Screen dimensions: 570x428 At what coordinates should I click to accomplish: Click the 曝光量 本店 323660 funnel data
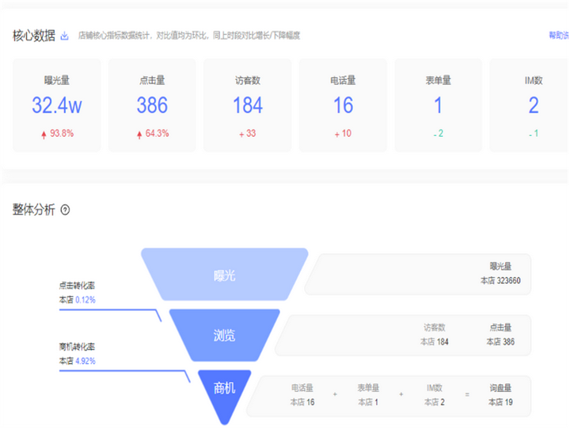(500, 275)
